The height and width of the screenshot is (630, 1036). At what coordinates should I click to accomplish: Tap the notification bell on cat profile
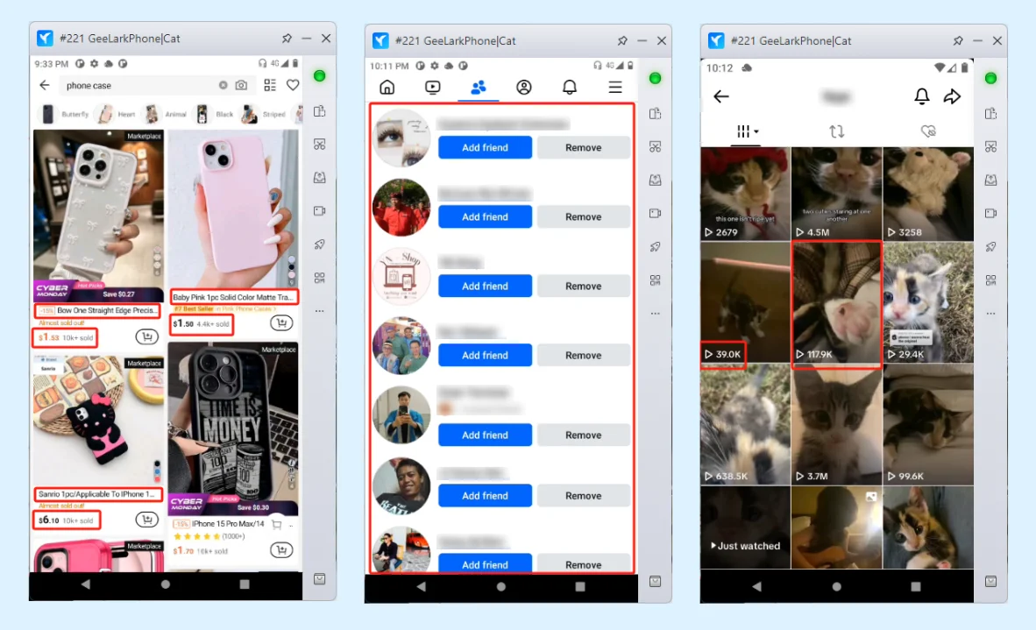922,96
